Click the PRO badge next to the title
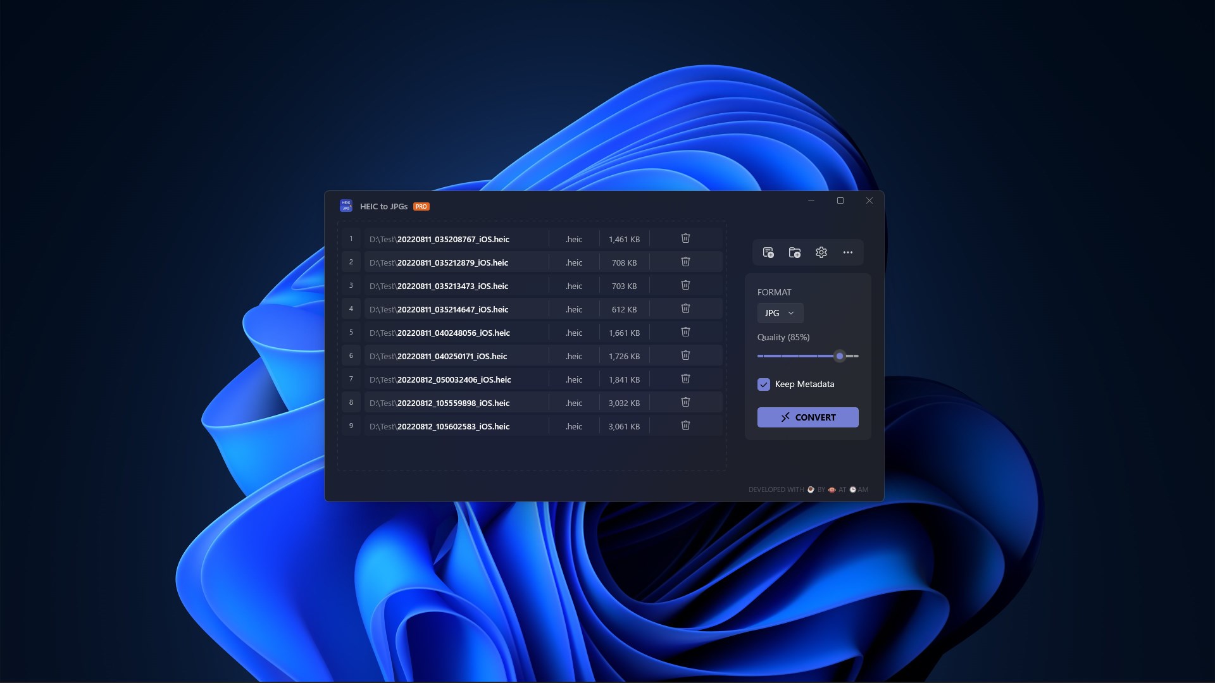The width and height of the screenshot is (1215, 683). tap(421, 206)
